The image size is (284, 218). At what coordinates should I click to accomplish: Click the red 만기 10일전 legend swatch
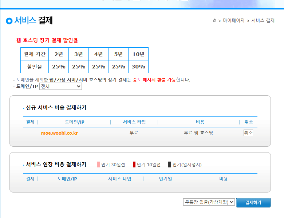point(134,165)
